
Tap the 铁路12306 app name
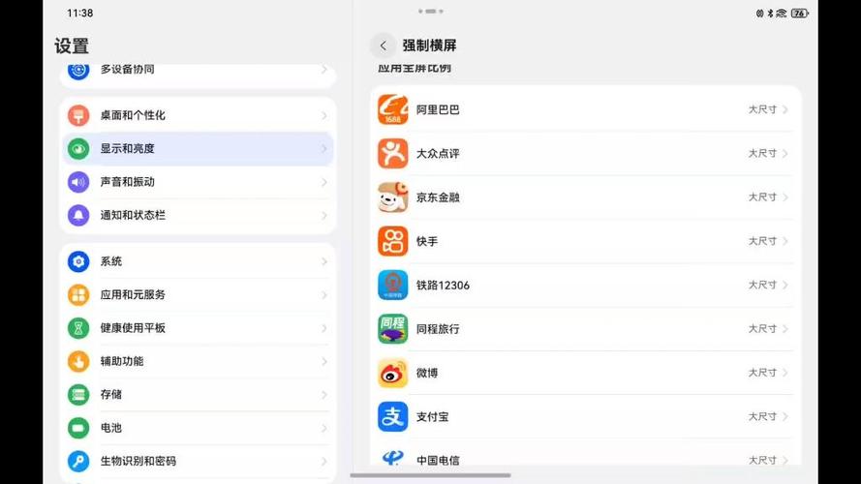tap(443, 286)
